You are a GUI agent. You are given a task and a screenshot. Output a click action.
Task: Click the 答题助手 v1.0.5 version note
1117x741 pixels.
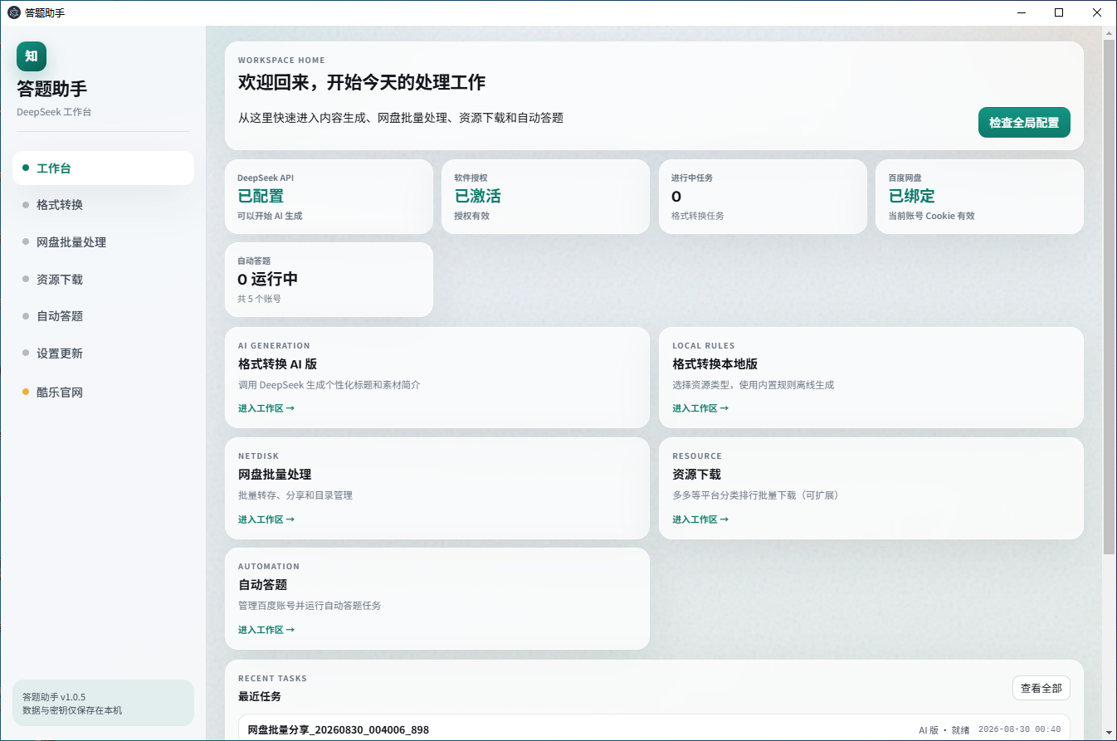(x=54, y=697)
